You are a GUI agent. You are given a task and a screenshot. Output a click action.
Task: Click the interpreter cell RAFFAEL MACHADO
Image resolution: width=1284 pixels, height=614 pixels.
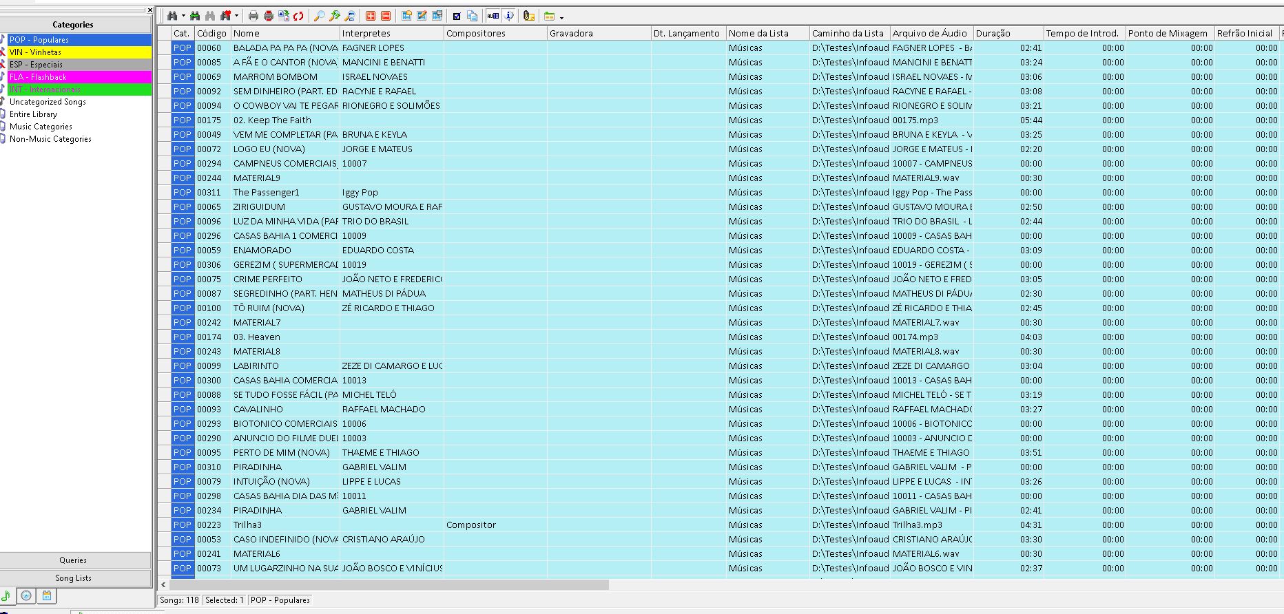coord(392,409)
